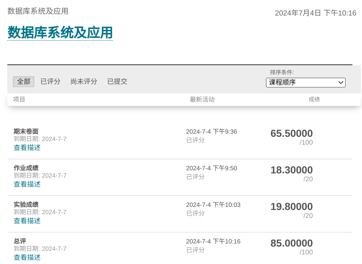Expand 查看描述 under 总评
This screenshot has width=362, height=264.
tap(27, 257)
